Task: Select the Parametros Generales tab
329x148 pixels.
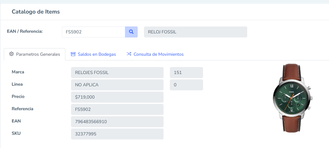Action: click(35, 54)
